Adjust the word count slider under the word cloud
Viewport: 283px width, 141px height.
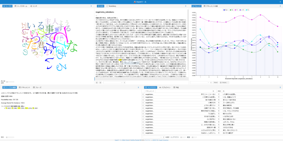click(10, 82)
